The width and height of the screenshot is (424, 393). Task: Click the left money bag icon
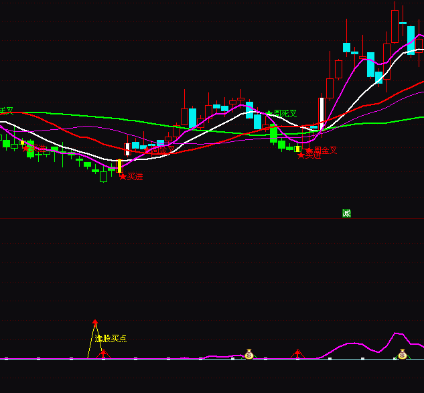(x=249, y=354)
